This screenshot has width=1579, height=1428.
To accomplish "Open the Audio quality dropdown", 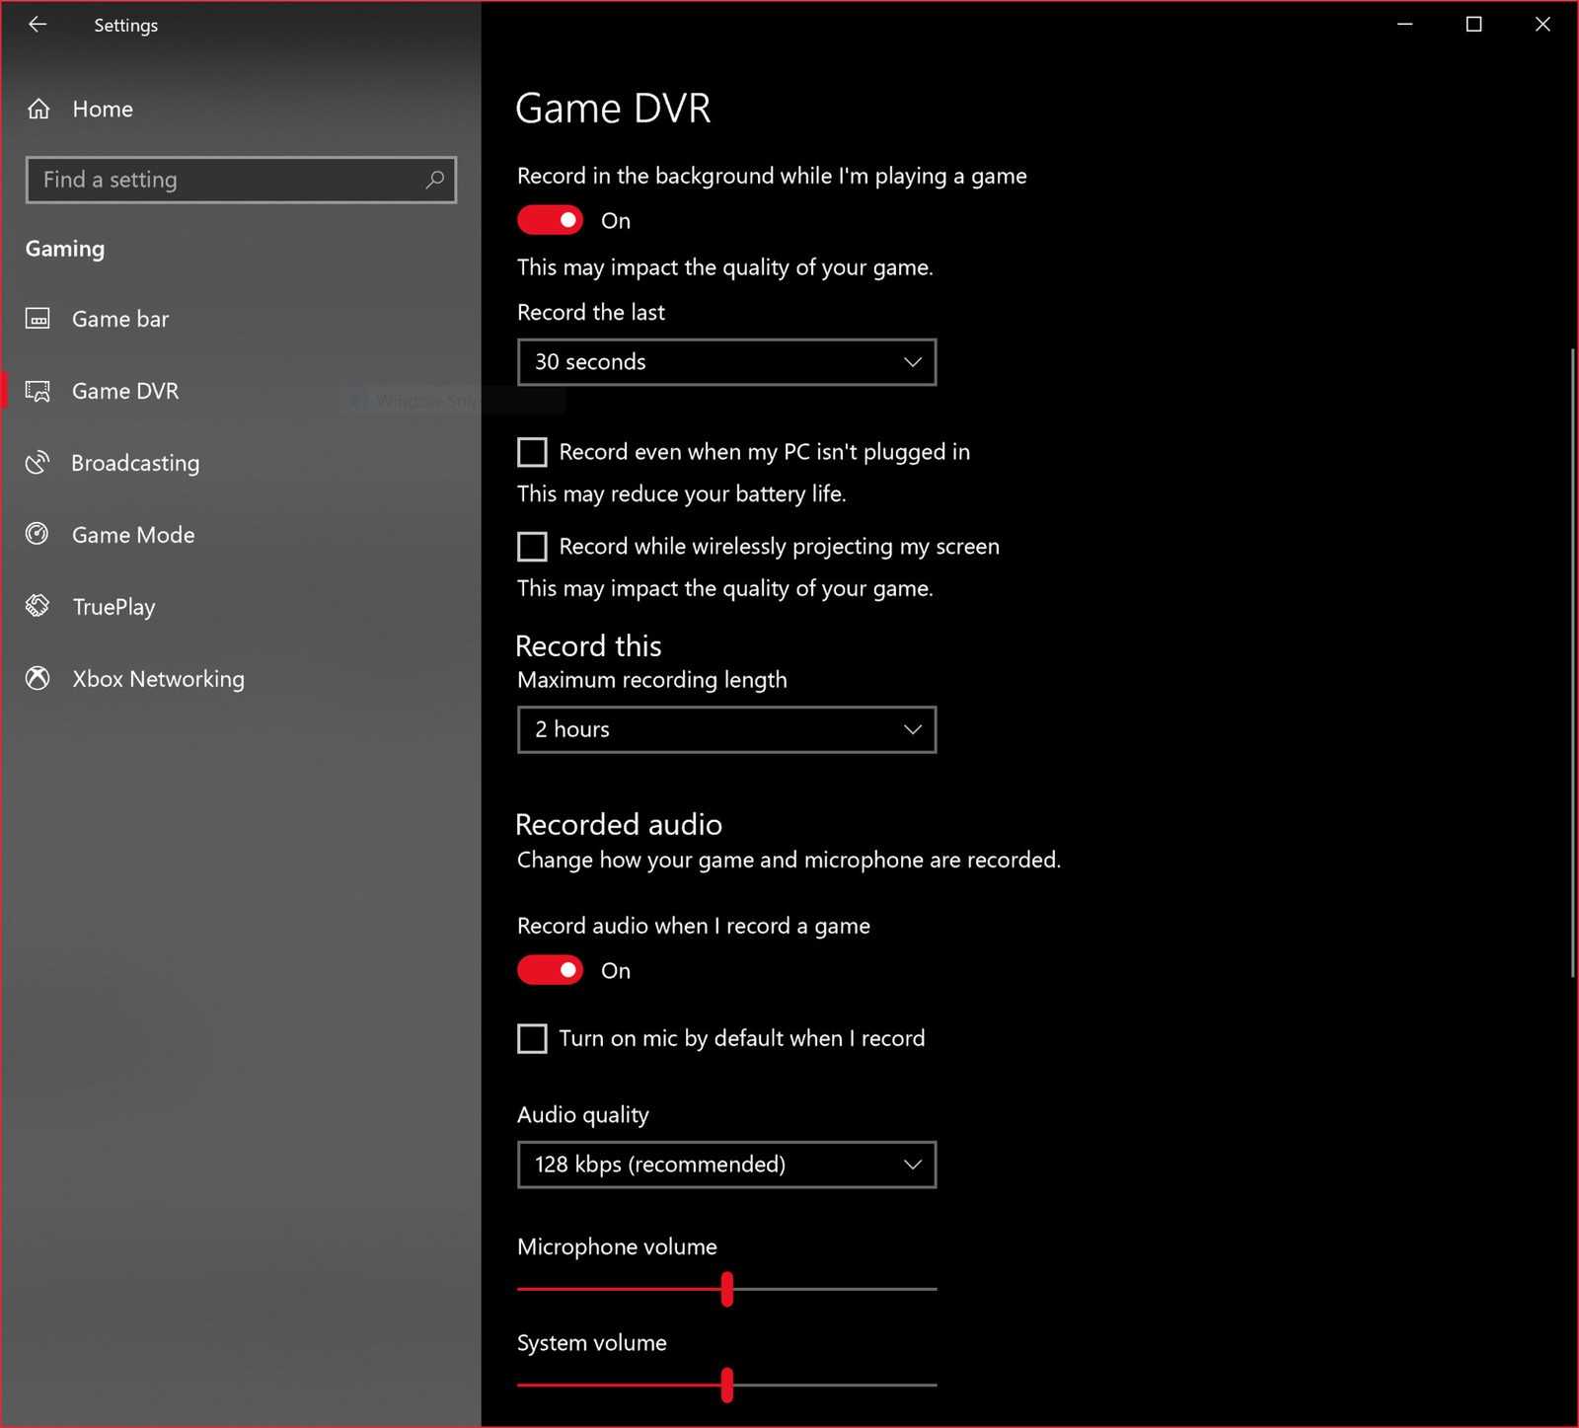I will click(x=726, y=1165).
